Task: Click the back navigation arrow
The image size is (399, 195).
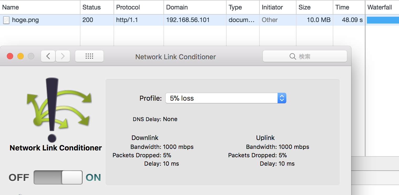Action: pos(48,56)
